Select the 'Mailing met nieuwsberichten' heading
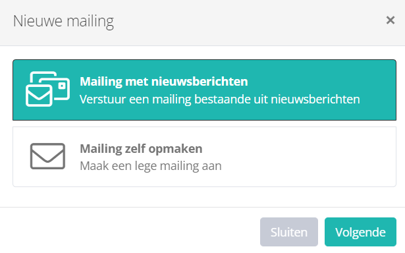The height and width of the screenshot is (253, 405). coord(164,82)
